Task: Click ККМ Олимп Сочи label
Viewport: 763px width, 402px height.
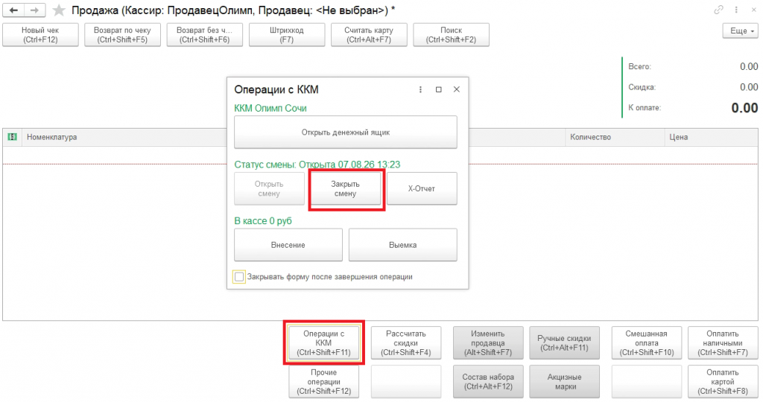Action: point(270,109)
